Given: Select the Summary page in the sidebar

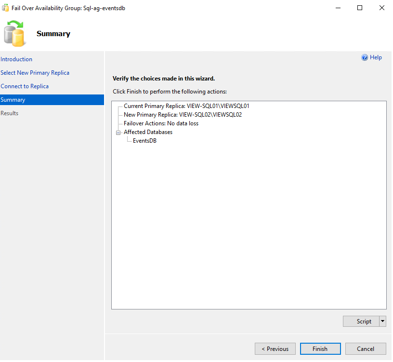Looking at the screenshot, I should point(13,100).
